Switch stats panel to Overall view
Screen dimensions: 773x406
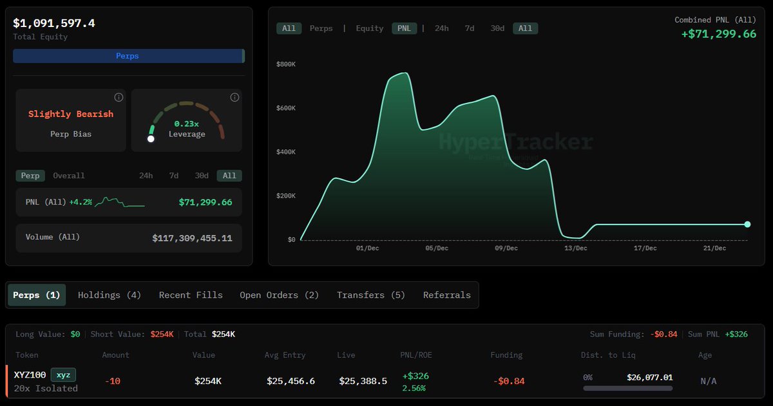pos(69,176)
